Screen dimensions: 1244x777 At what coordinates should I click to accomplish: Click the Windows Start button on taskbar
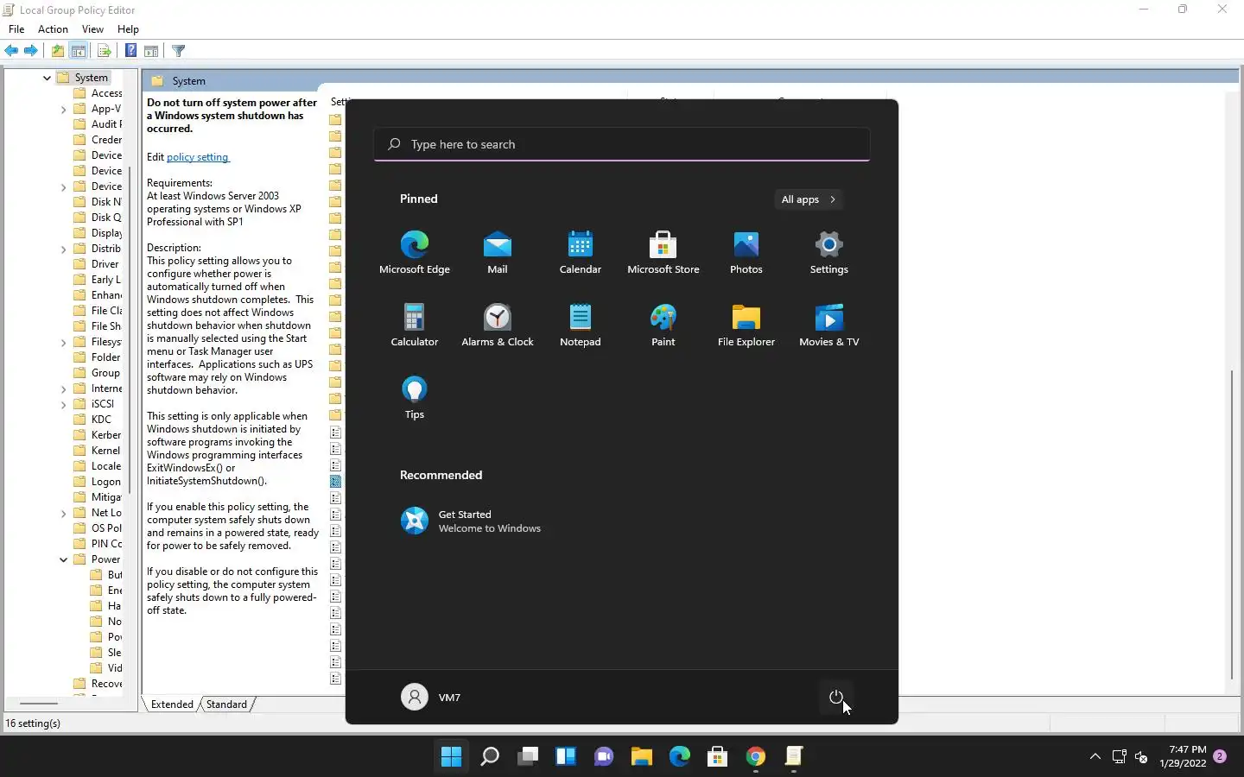pyautogui.click(x=451, y=757)
